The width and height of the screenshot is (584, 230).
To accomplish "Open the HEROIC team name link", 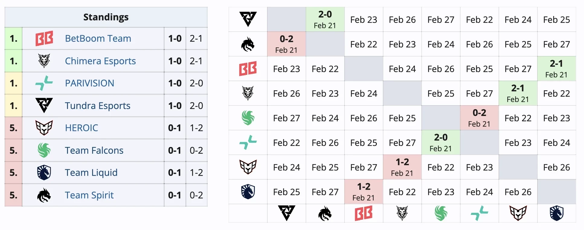I will pos(82,128).
